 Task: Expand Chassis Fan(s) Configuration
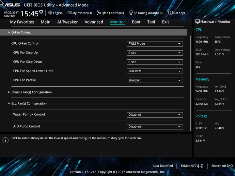tap(31, 92)
